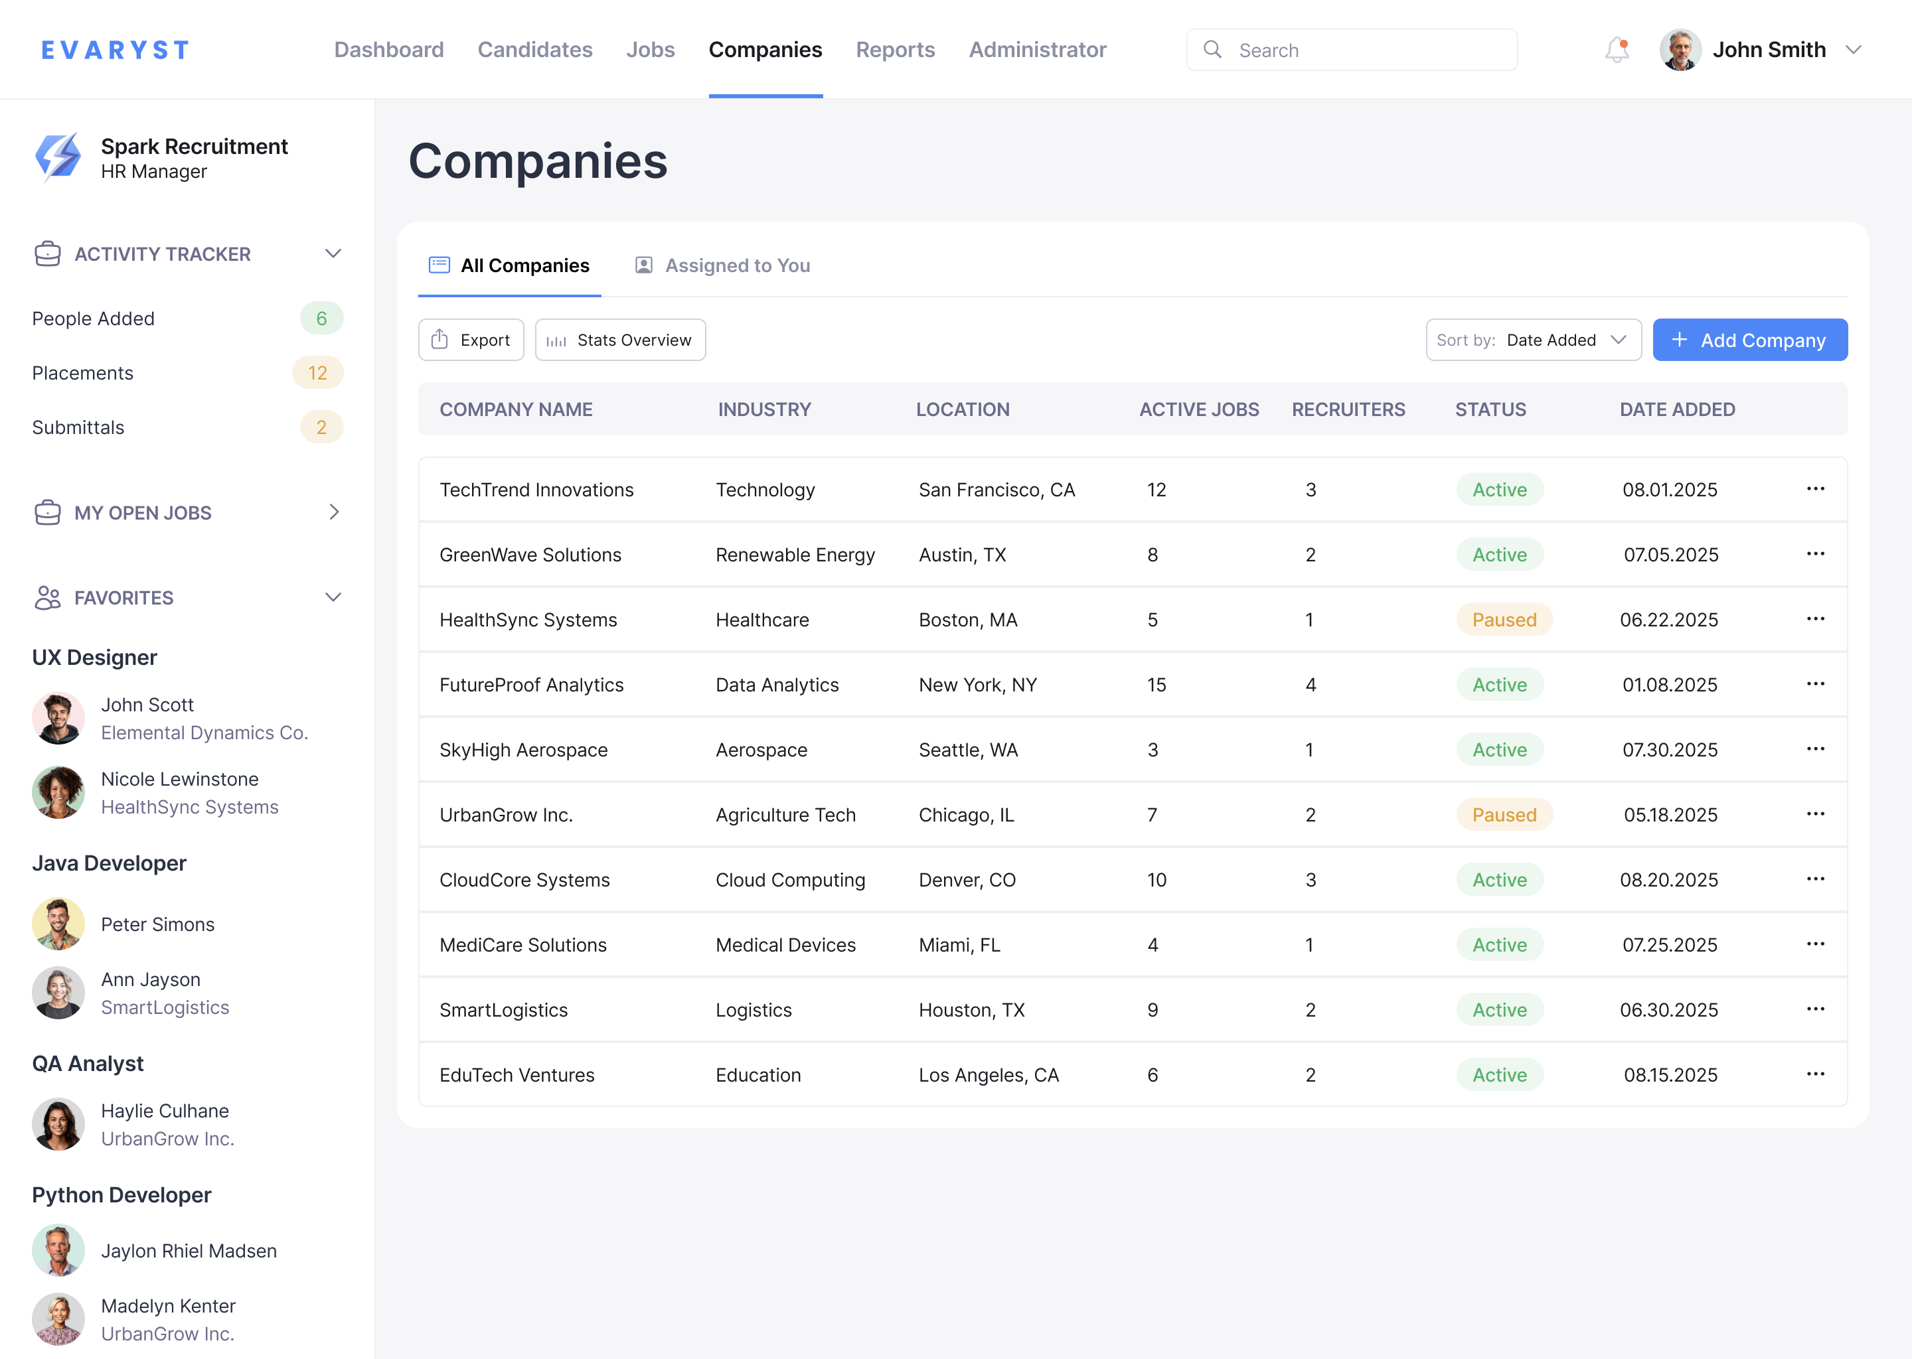Click the Activity Tracker briefcase icon
Viewport: 1912px width, 1359px height.
48,253
